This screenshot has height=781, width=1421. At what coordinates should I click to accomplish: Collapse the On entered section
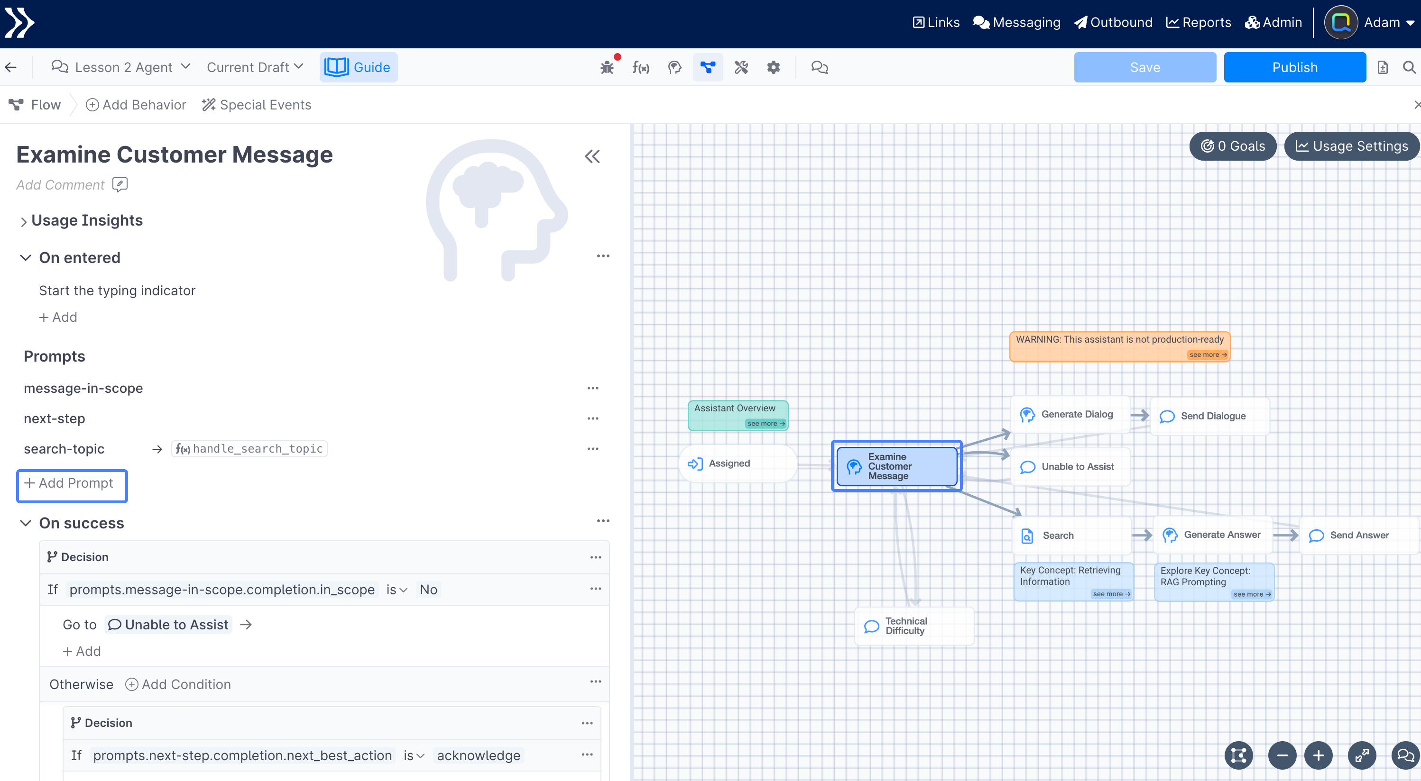26,258
